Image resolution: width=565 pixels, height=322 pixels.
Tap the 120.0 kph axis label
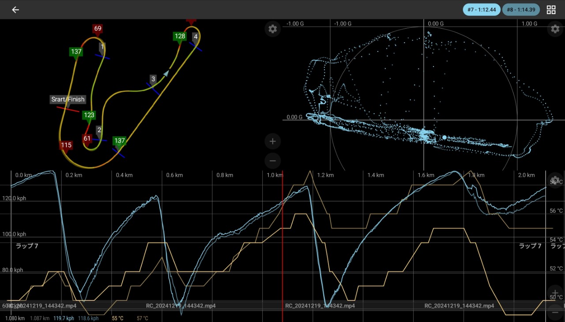[x=13, y=198]
